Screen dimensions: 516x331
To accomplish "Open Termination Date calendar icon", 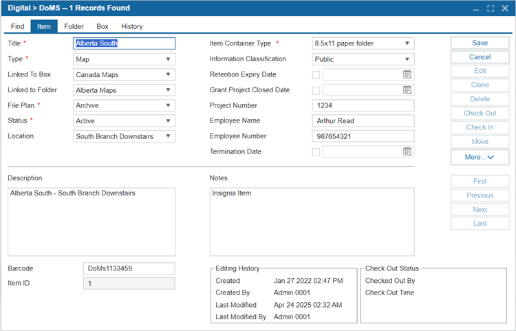I will (407, 151).
